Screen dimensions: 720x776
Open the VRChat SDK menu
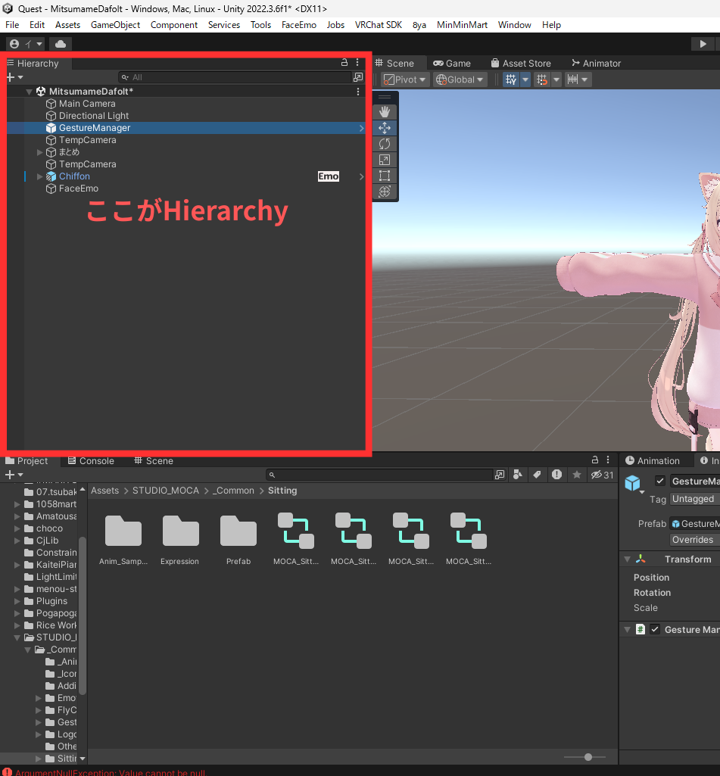click(x=378, y=25)
